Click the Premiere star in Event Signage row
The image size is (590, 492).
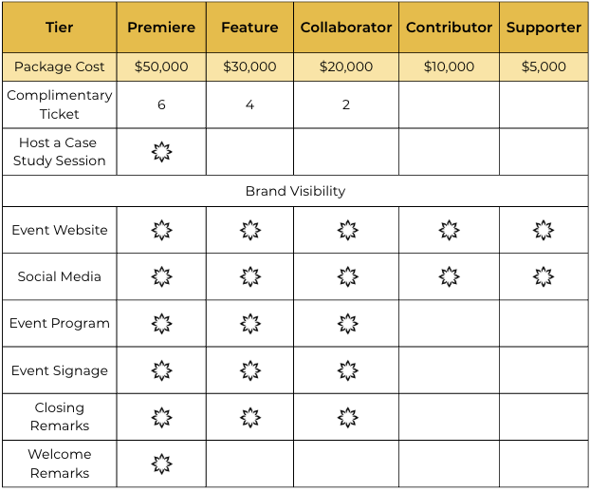tap(162, 370)
